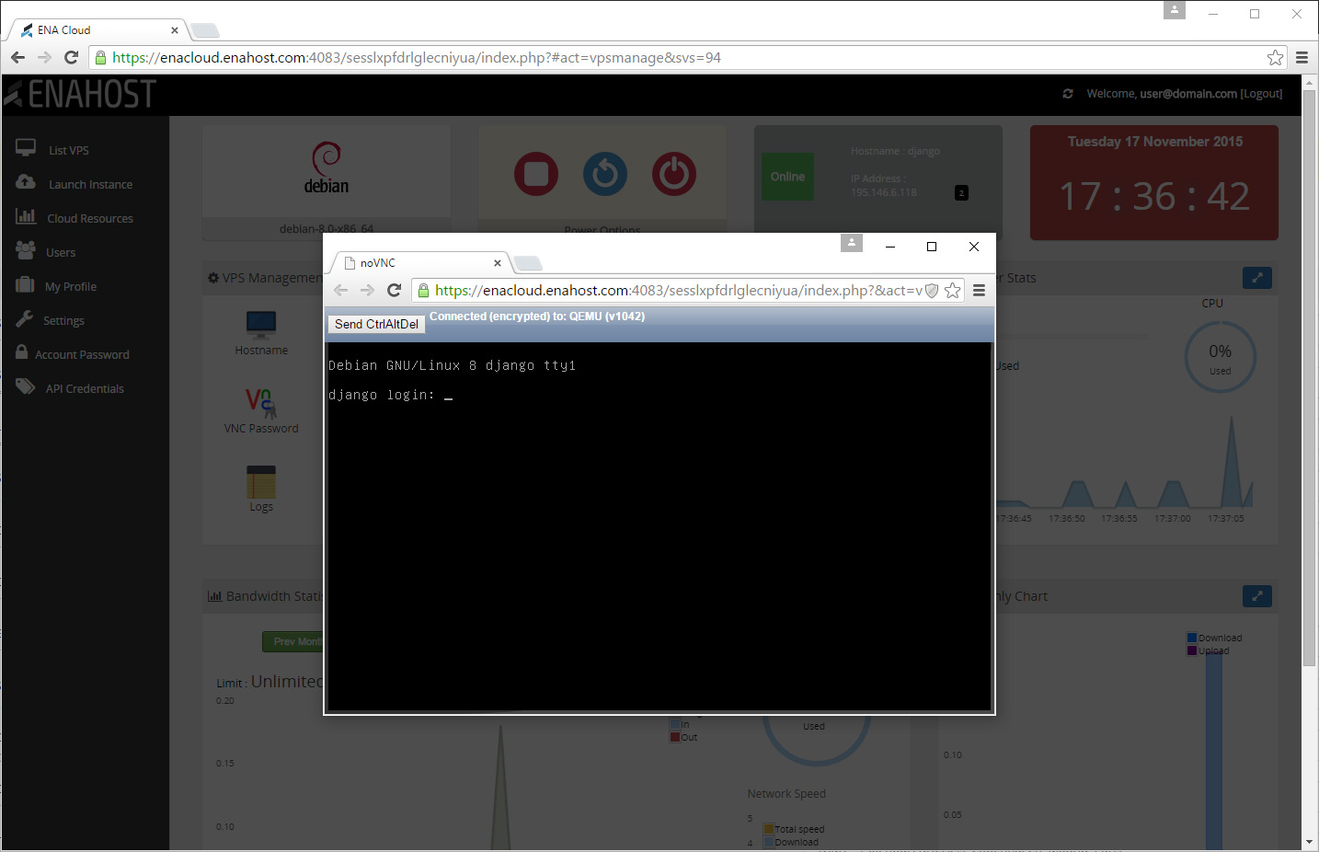Viewport: 1319px width, 852px height.
Task: Click the stop VPS power icon
Action: [x=536, y=173]
